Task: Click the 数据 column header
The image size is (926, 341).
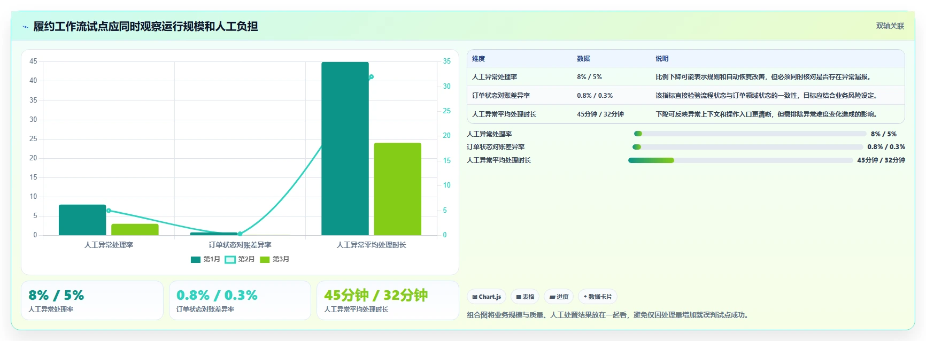Action: point(583,59)
